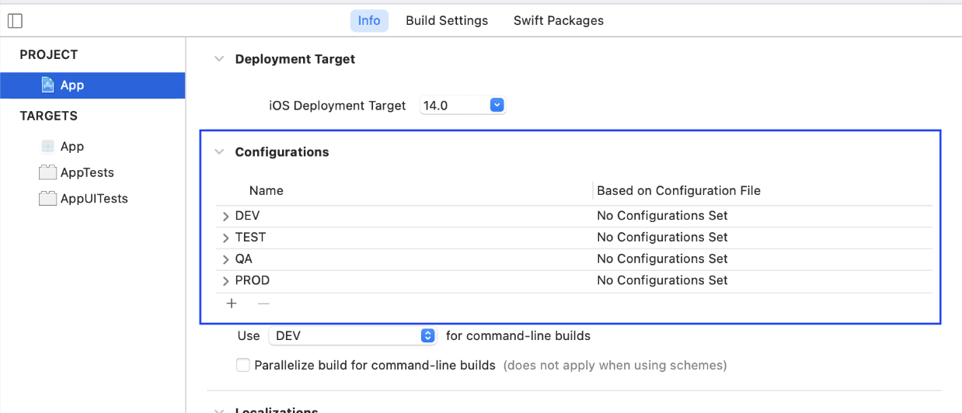The width and height of the screenshot is (962, 413).
Task: Add a configuration with the plus button
Action: 232,304
